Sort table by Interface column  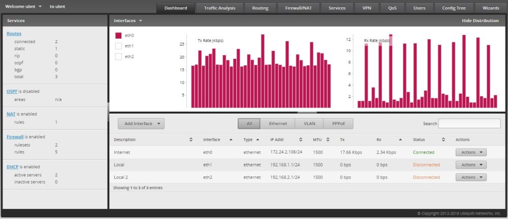(x=217, y=140)
